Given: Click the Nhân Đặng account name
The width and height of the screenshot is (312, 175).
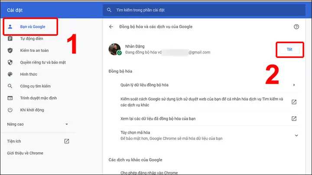Looking at the screenshot, I should pos(135,46).
